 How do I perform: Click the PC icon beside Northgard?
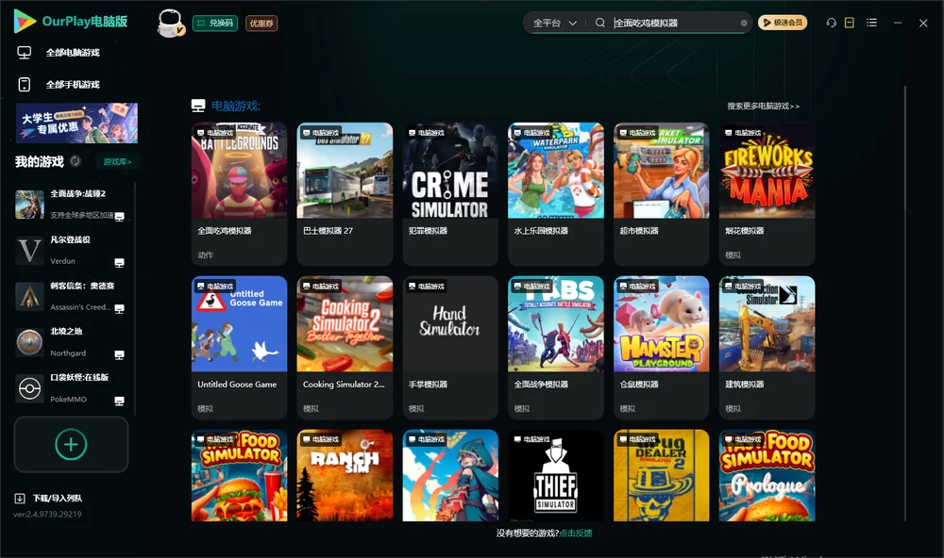119,355
